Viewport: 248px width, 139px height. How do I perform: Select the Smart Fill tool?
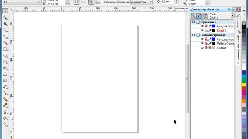[5, 43]
